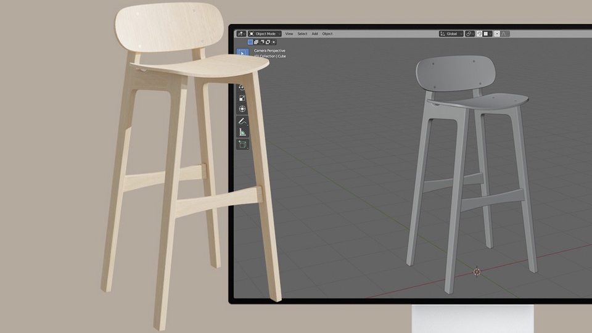
Task: Open the Global transform orientation dropdown
Action: pyautogui.click(x=451, y=33)
